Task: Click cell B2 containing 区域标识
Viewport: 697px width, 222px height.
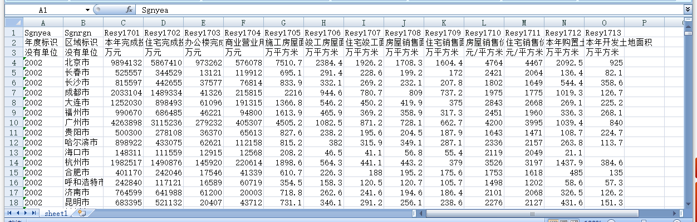Action: coord(83,42)
